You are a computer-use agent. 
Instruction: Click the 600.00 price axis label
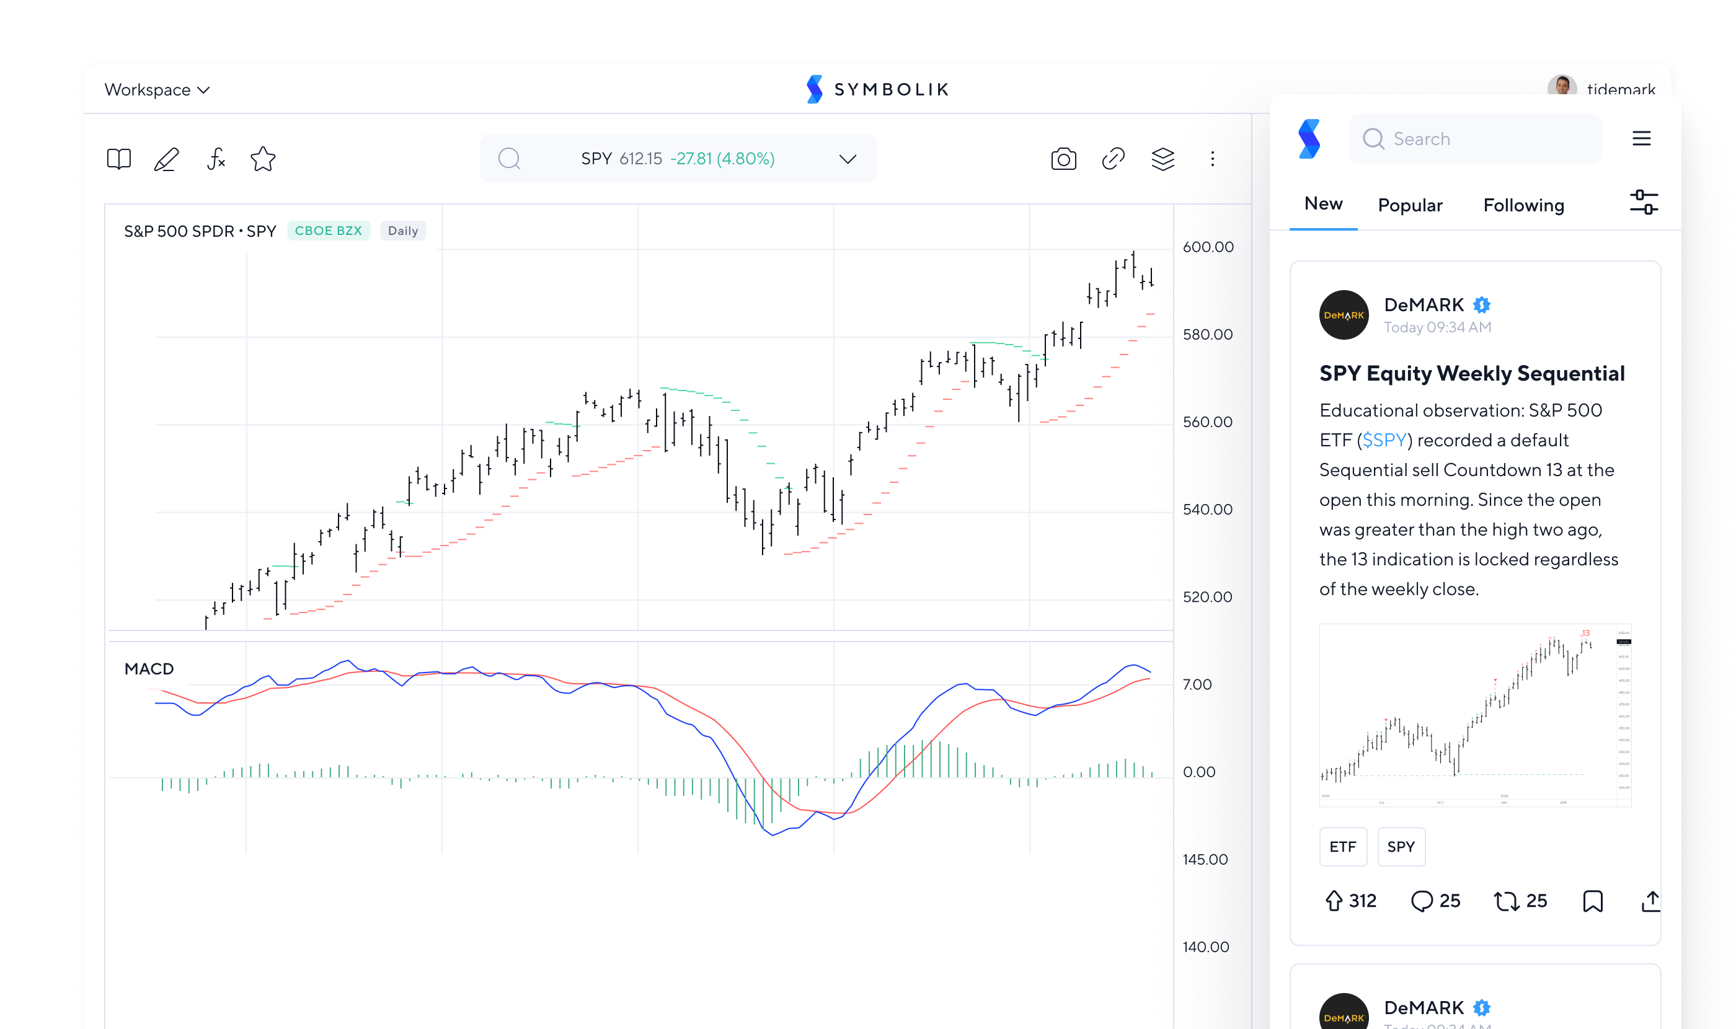pos(1208,247)
